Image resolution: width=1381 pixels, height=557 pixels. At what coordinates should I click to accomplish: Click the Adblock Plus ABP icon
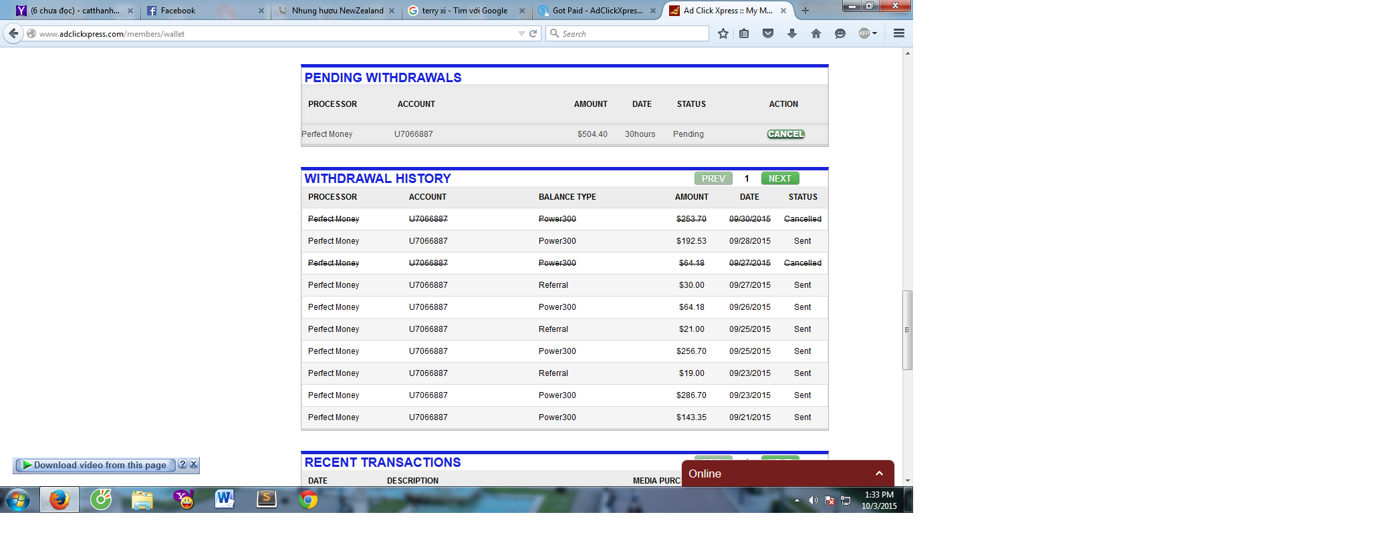point(864,33)
